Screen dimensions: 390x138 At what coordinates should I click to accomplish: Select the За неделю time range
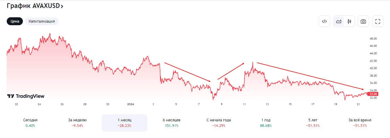pos(77,123)
